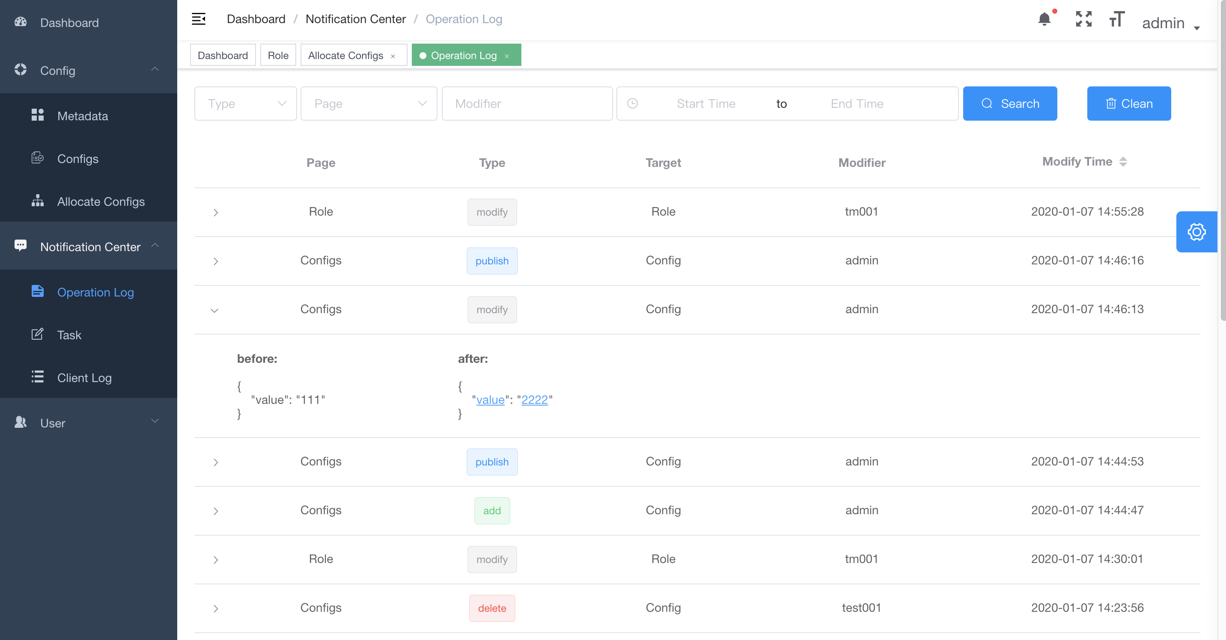
Task: Open Task in Notification Center
Action: [x=69, y=335]
